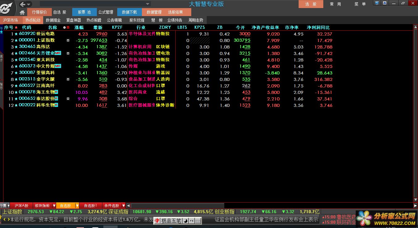Select stock code 300465

pos(27,47)
